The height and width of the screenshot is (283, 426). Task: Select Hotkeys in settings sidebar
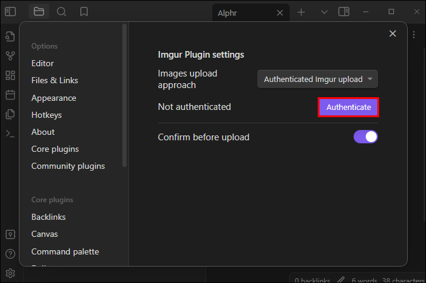point(46,115)
